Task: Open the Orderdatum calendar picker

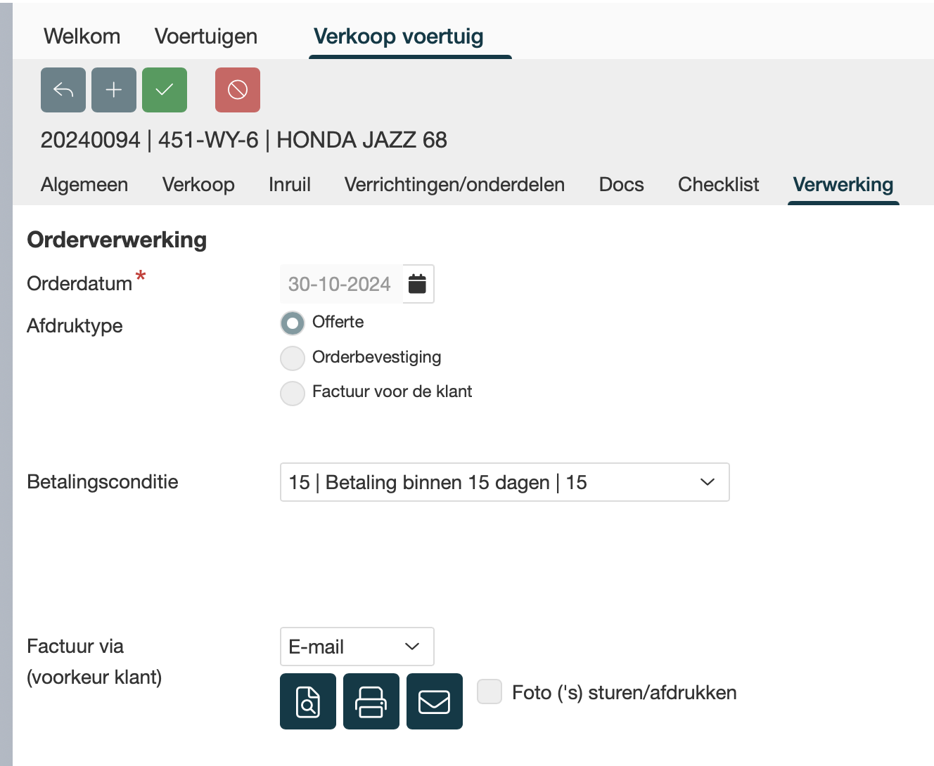Action: (x=418, y=284)
